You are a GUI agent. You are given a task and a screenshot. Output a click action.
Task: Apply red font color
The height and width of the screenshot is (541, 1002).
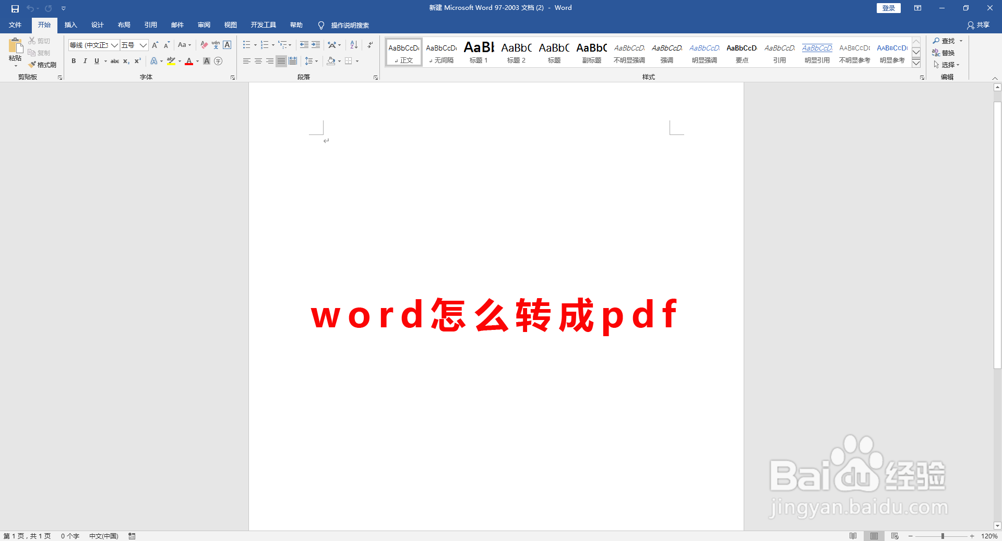point(189,61)
